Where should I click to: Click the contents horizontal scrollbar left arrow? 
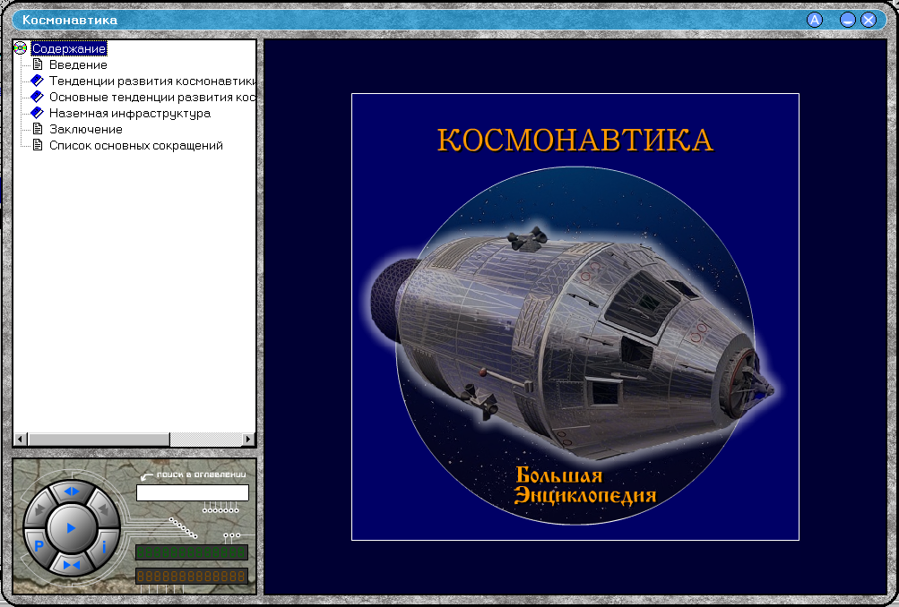(x=20, y=440)
